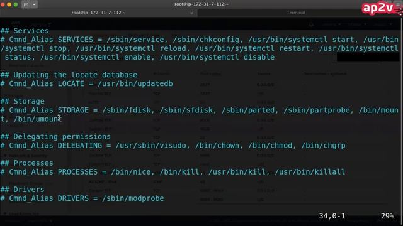Click the '## Storage' comment line
The width and height of the screenshot is (403, 226).
point(23,101)
